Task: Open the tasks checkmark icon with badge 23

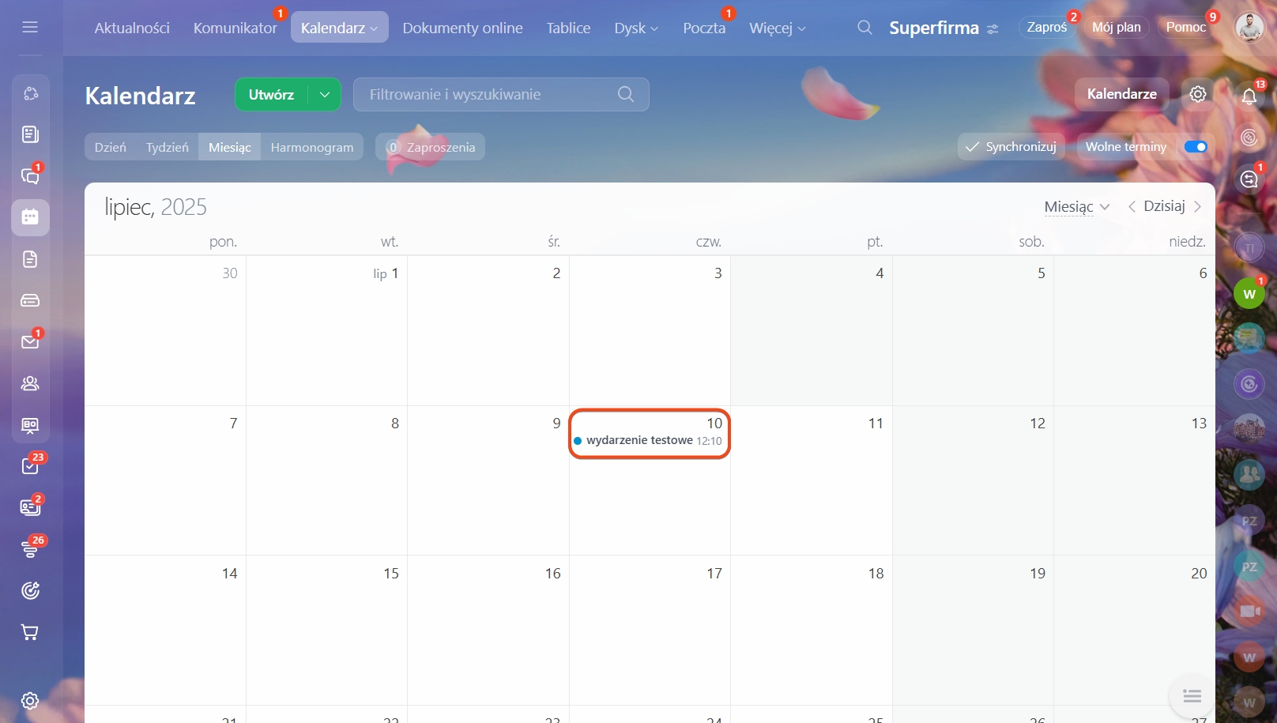Action: [x=30, y=466]
